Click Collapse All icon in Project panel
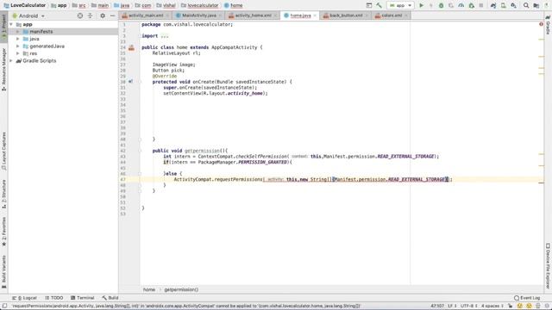The width and height of the screenshot is (552, 310). pos(90,15)
